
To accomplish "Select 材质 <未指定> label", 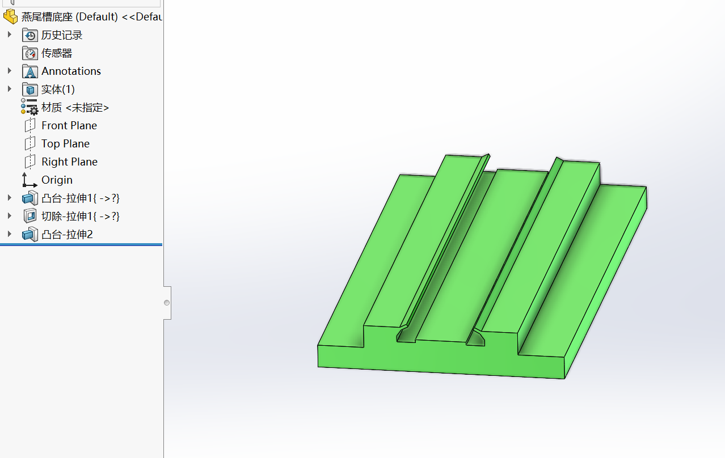I will pyautogui.click(x=75, y=108).
